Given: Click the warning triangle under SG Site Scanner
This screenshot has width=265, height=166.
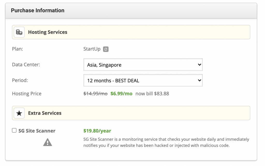Looking at the screenshot, I should (47, 142).
